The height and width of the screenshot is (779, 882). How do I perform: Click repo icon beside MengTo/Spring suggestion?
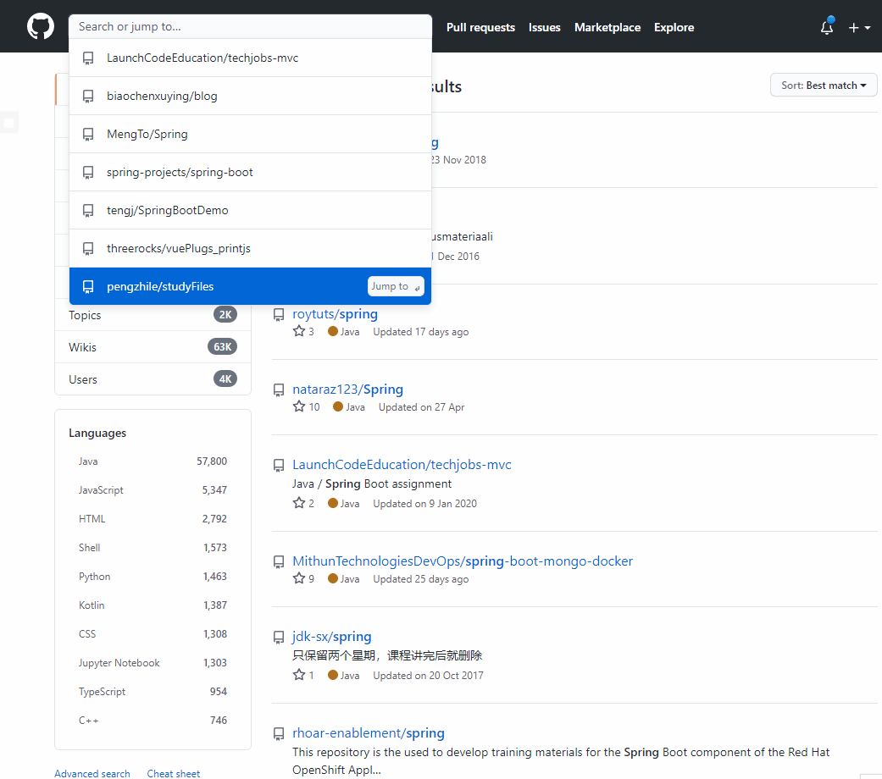tap(88, 135)
